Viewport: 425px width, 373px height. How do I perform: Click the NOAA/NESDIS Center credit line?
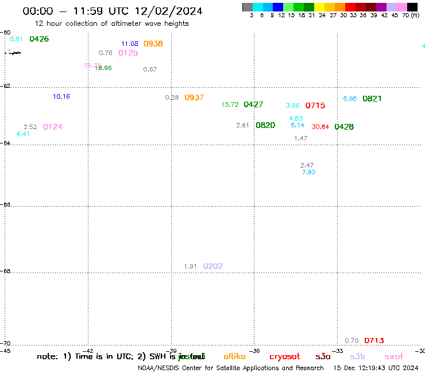tap(231, 368)
